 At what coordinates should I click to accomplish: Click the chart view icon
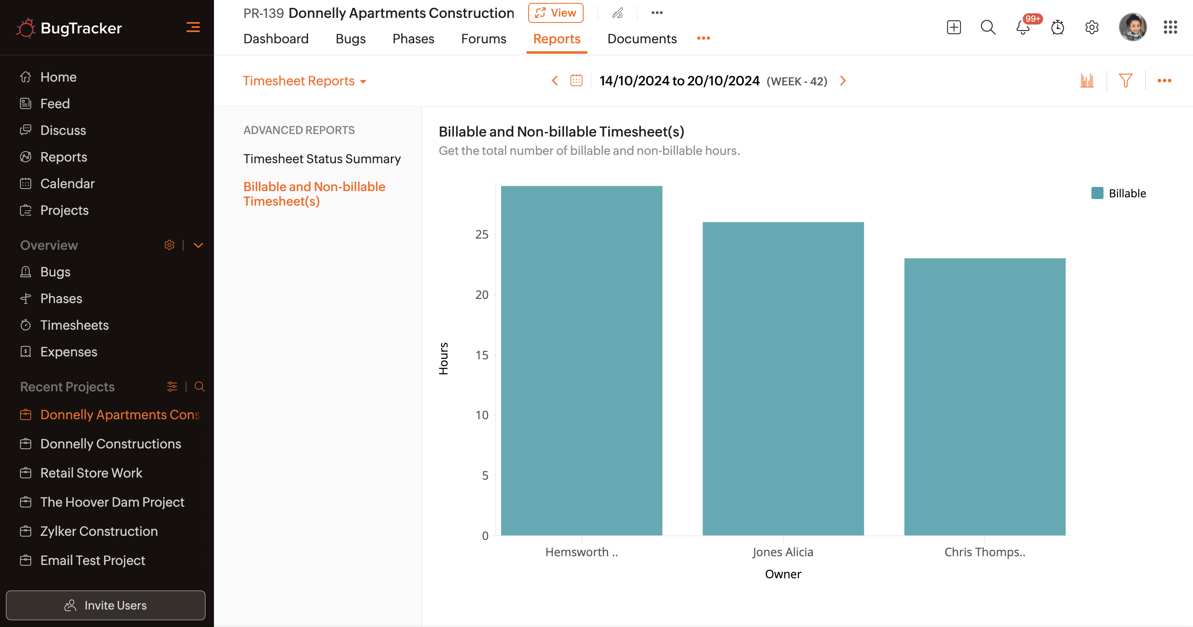tap(1086, 81)
